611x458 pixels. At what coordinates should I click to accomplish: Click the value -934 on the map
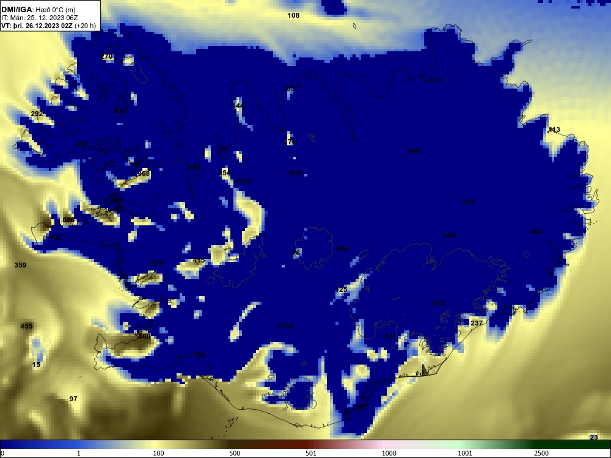pyautogui.click(x=193, y=168)
